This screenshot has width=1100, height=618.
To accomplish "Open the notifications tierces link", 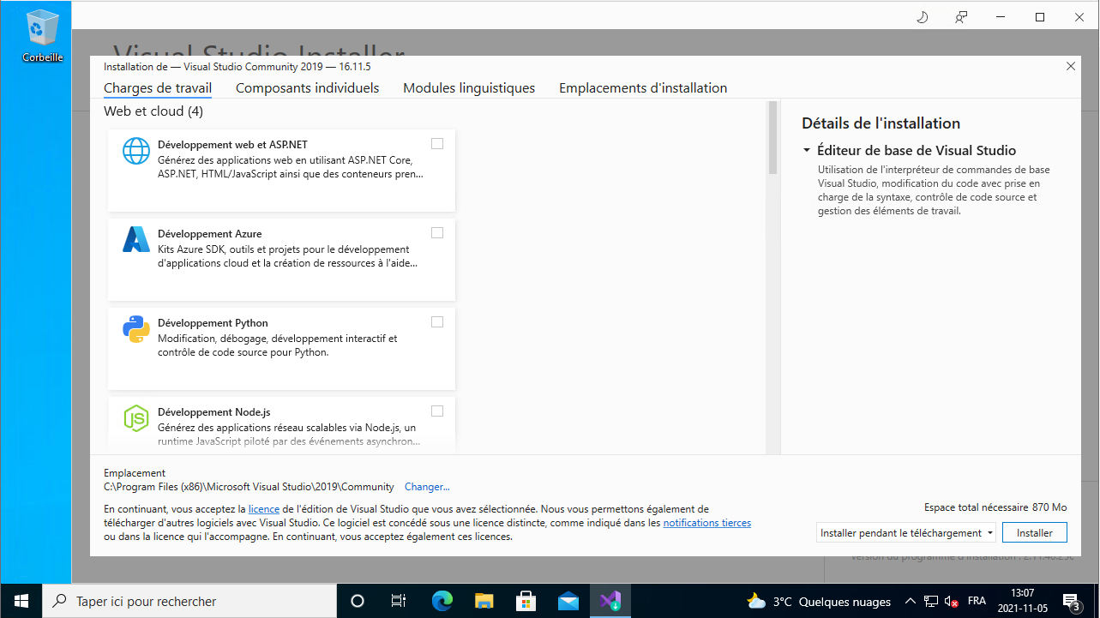I will tap(706, 522).
